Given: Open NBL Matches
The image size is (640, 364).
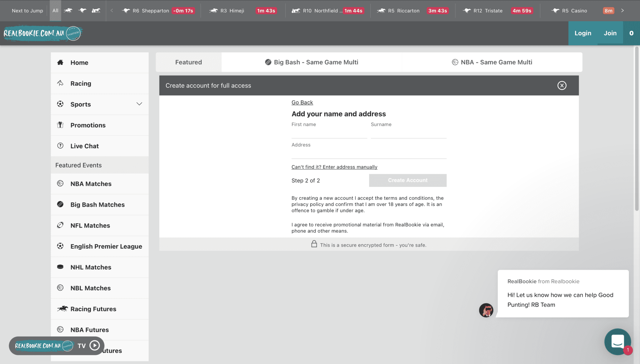Looking at the screenshot, I should (100, 288).
